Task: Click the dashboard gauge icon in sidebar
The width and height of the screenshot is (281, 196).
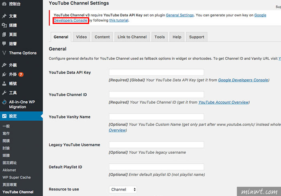Action: tap(4, 4)
